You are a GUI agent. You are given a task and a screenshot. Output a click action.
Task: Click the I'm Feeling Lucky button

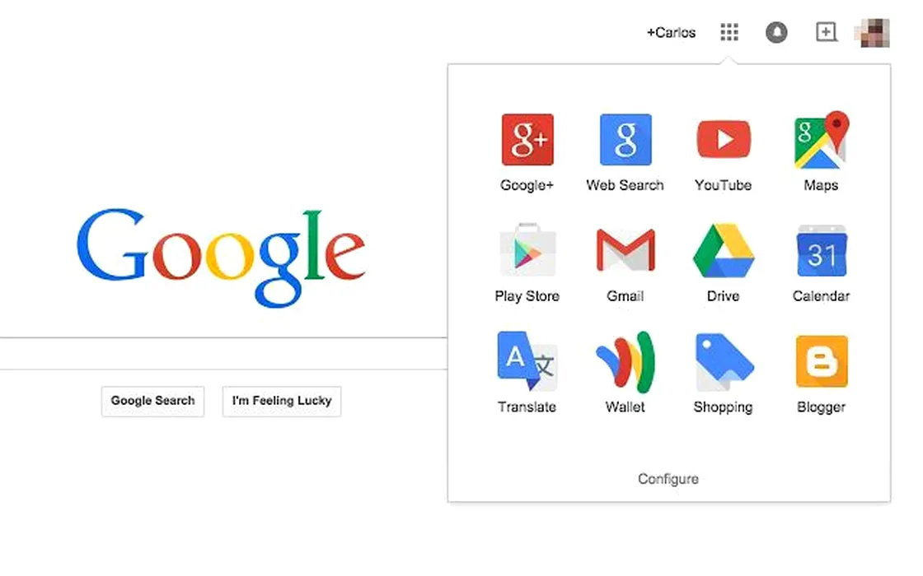pos(282,401)
